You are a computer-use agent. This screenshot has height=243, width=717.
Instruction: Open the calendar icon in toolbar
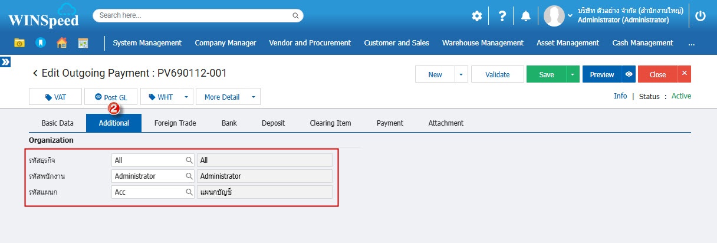point(83,43)
